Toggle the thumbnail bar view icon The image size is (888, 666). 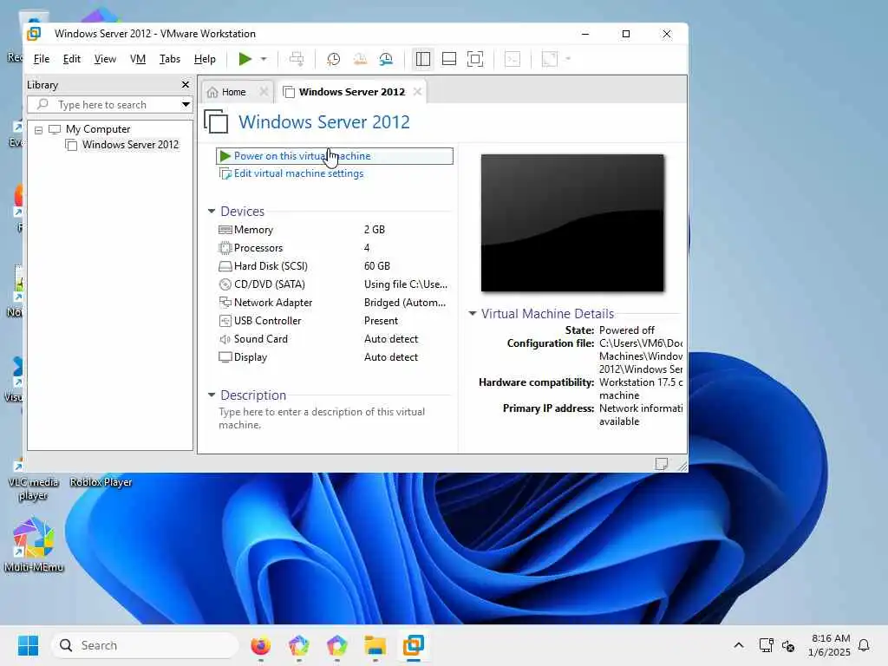point(449,59)
